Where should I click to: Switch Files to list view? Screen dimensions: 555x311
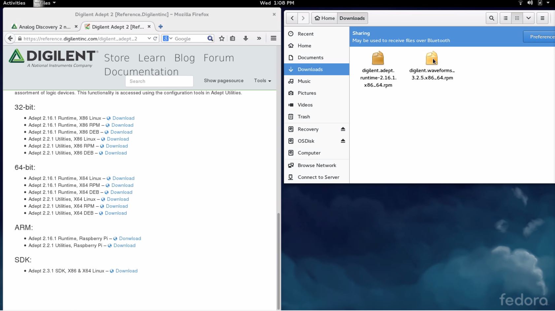[x=506, y=18]
